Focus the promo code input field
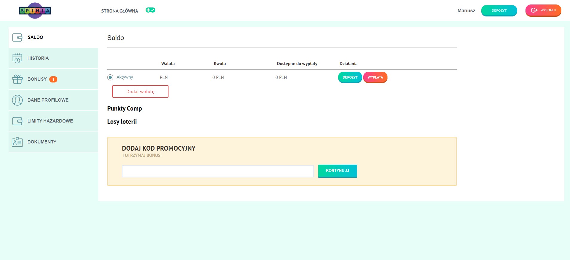Viewport: 570px width, 260px height. tap(218, 171)
